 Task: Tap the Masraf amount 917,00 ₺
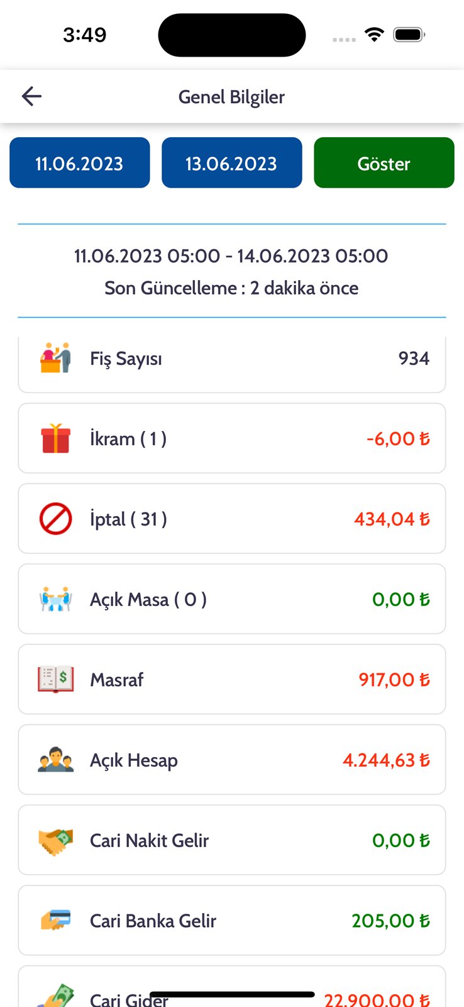click(394, 680)
